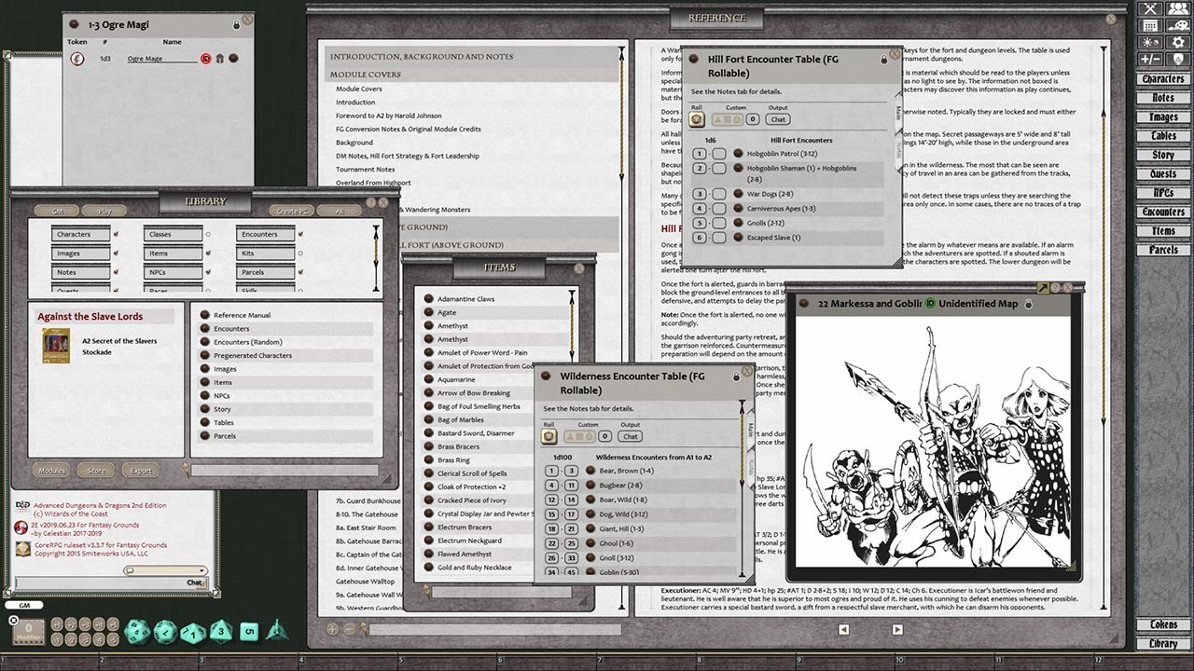The height and width of the screenshot is (671, 1194).
Task: Open the A2 Slavers Stockade module cover thumbnail
Action: tap(57, 345)
